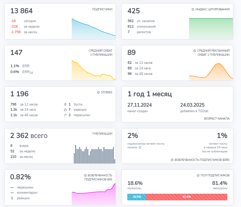Click the thumbs-up reactions icon
241x207 pixels.
[65, 110]
